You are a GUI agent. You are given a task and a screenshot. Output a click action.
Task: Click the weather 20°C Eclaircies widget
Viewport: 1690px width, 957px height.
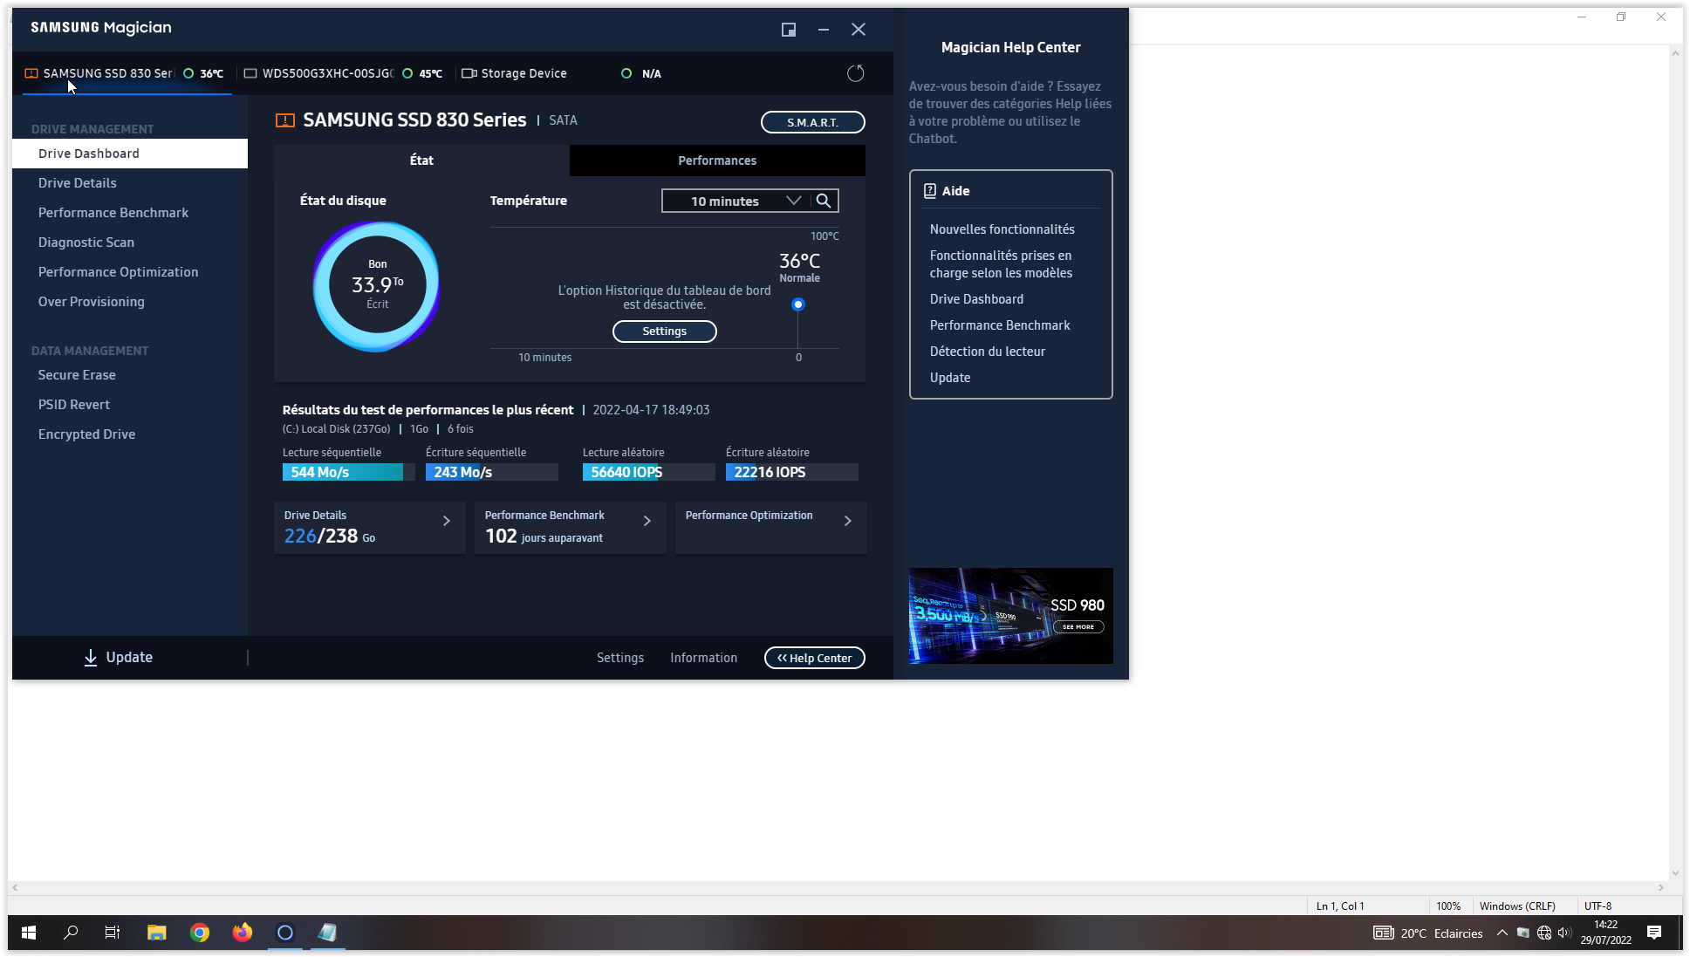coord(1429,933)
